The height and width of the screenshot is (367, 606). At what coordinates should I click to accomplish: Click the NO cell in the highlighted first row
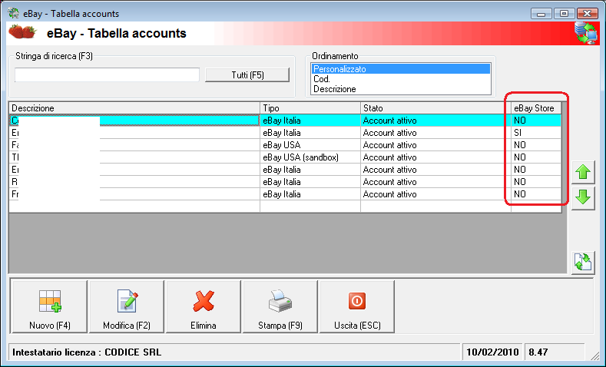(x=536, y=120)
